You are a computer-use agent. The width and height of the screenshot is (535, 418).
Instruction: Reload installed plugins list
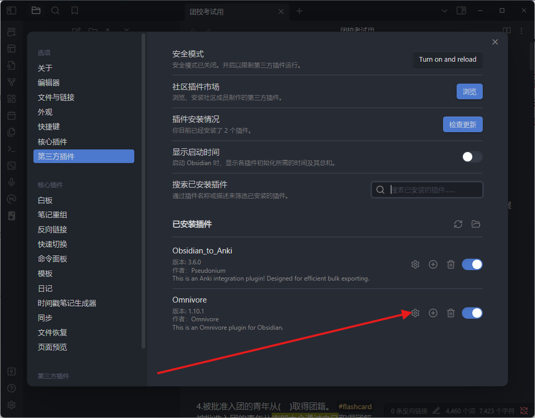pos(458,224)
